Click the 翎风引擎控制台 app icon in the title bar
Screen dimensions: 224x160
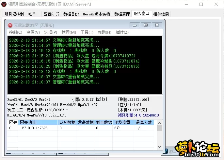pos(4,4)
